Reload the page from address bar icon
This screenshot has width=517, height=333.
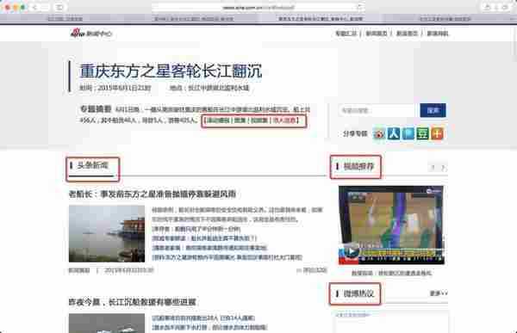359,7
